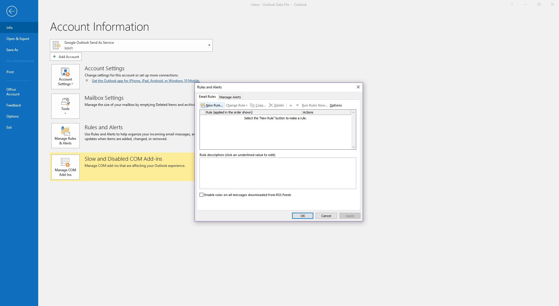Move rule up arrow icon

click(291, 105)
